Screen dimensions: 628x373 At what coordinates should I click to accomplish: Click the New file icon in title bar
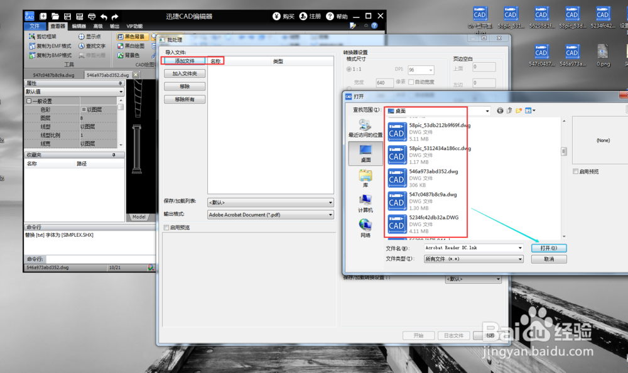click(43, 16)
